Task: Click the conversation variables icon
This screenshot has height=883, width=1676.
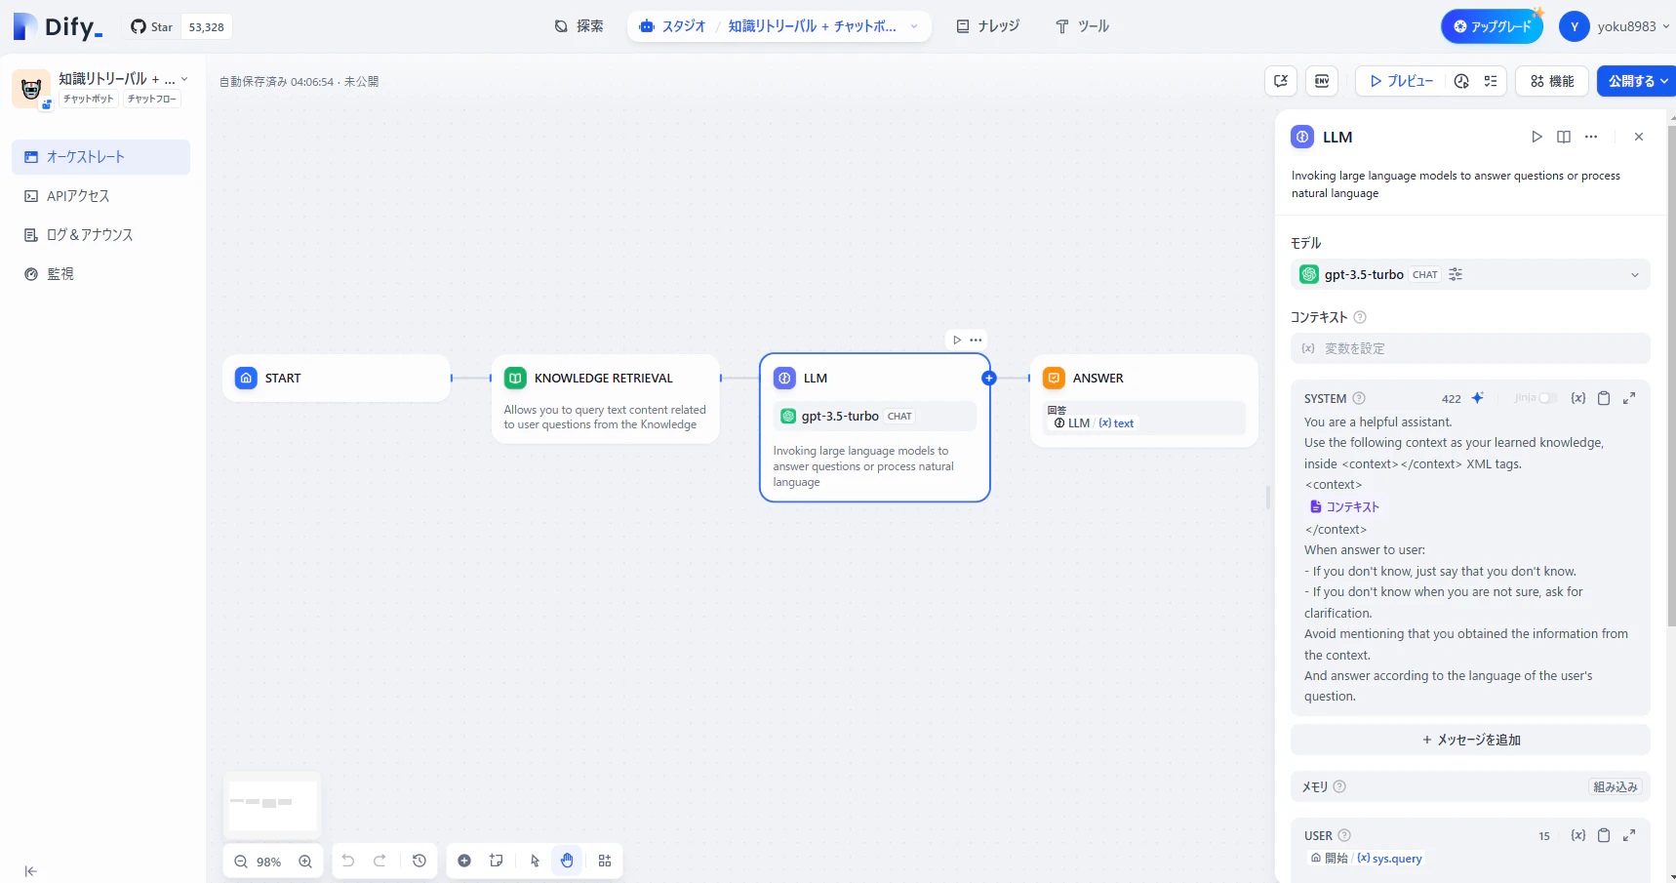Action: tap(1281, 81)
